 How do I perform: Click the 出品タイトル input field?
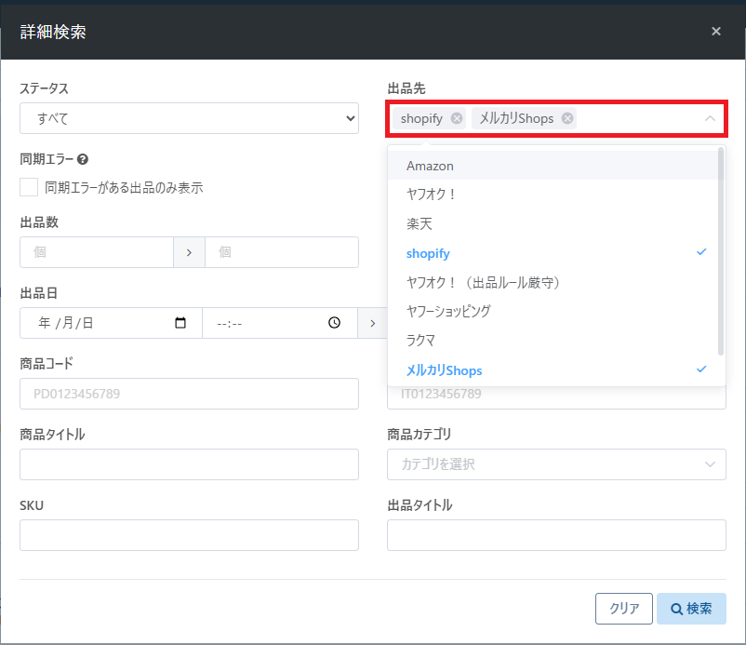point(556,535)
